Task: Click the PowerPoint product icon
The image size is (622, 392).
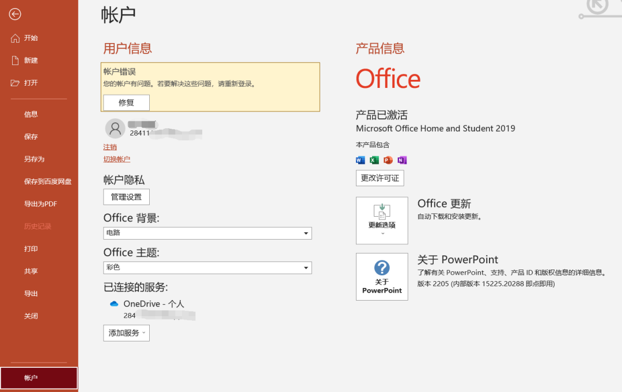Action: tap(388, 160)
